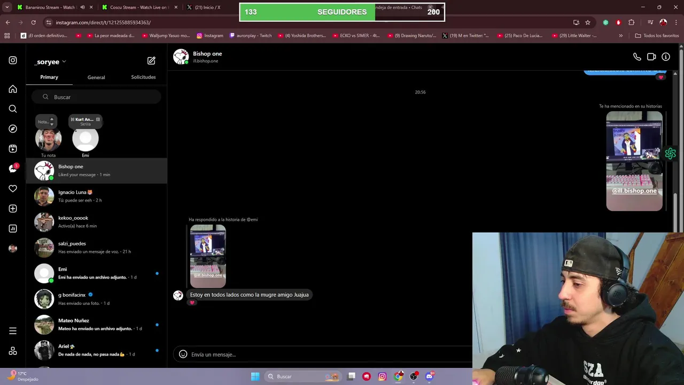
Task: Expand the _soryee account switcher dropdown
Action: (64, 61)
